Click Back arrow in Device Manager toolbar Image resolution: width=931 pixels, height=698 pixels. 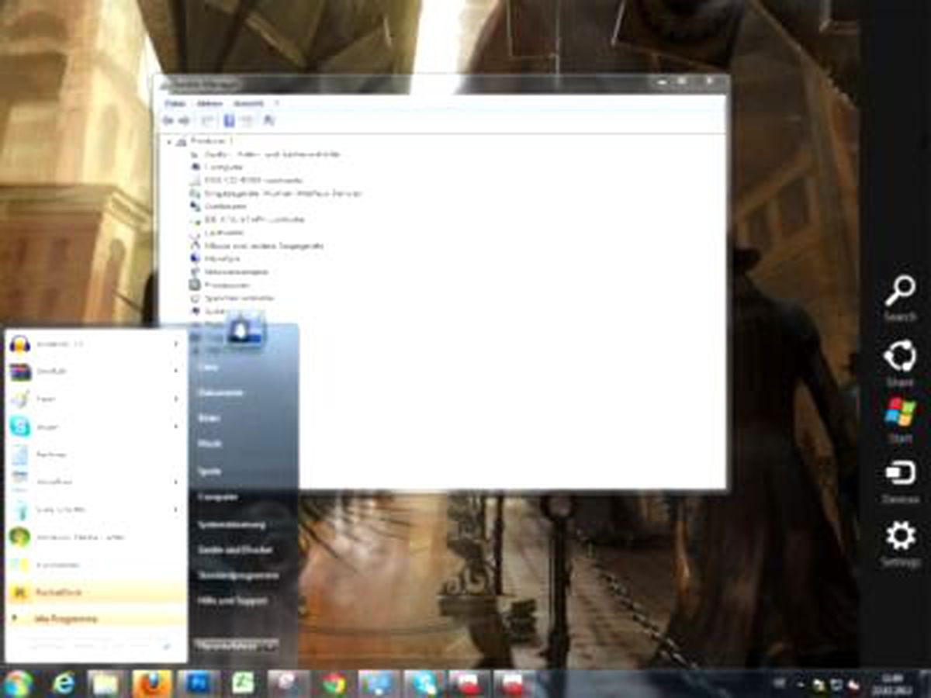(x=168, y=121)
